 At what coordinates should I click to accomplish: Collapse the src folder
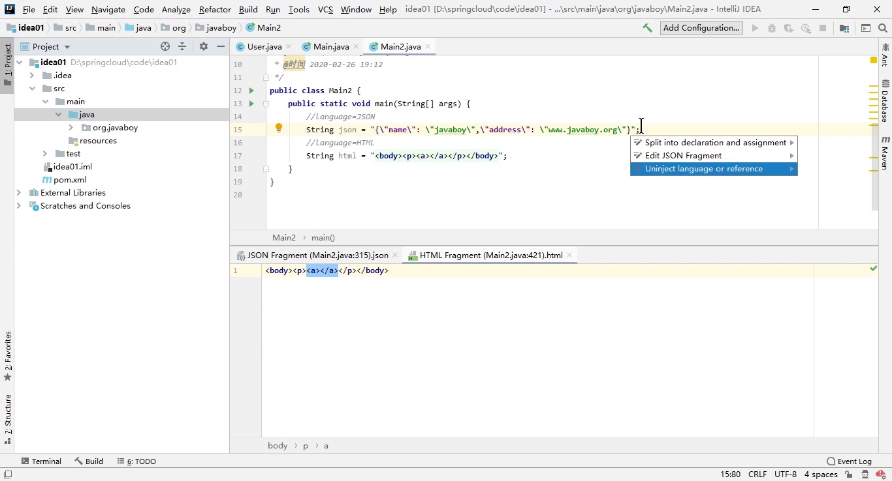pyautogui.click(x=32, y=89)
